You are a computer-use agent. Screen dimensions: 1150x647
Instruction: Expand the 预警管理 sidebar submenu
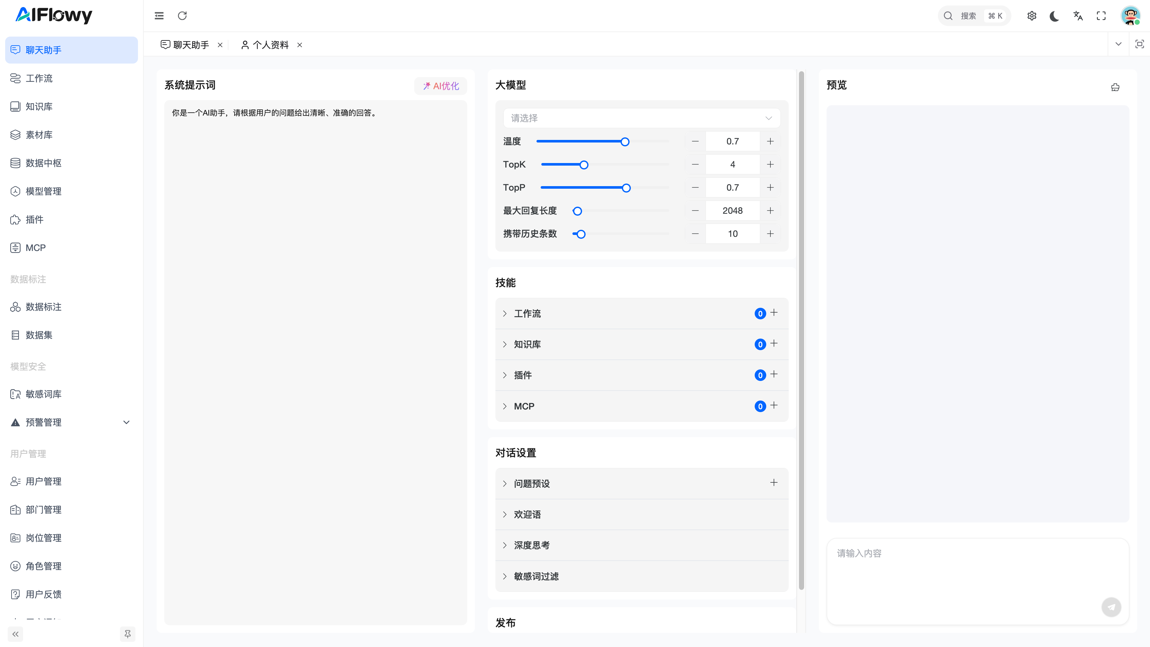coord(126,422)
